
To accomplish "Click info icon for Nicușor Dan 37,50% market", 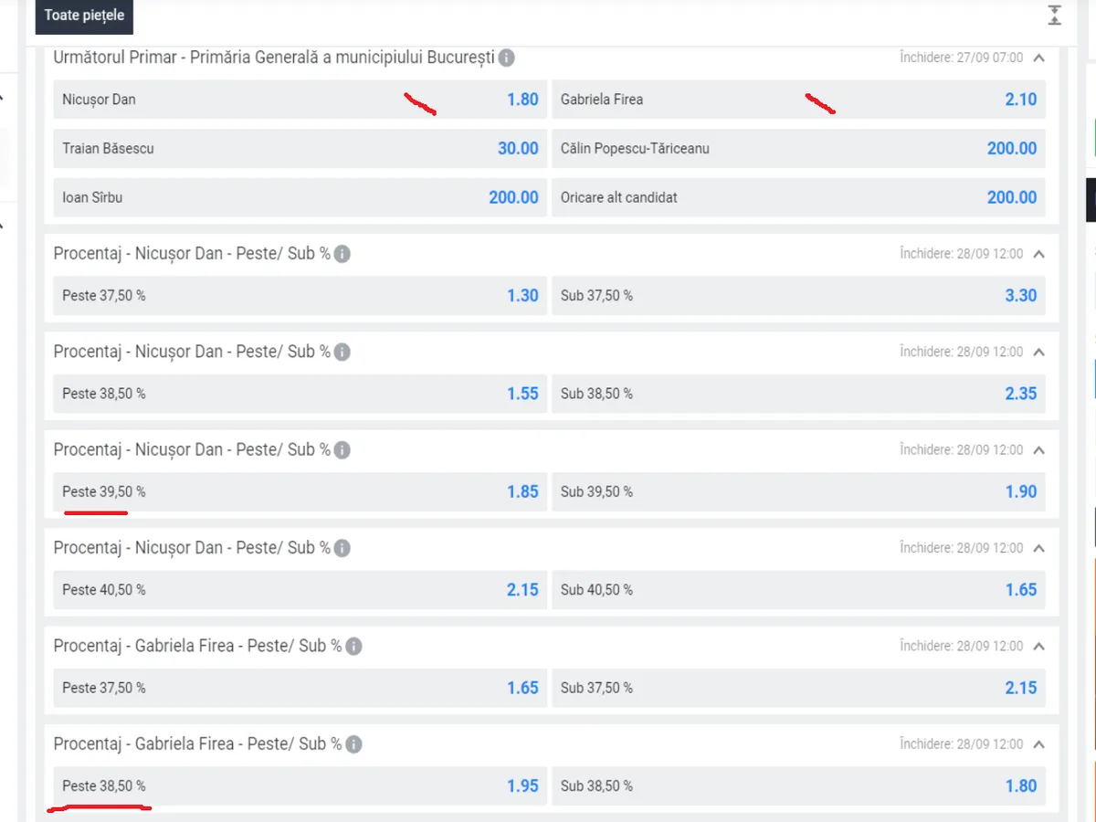I will click(342, 254).
